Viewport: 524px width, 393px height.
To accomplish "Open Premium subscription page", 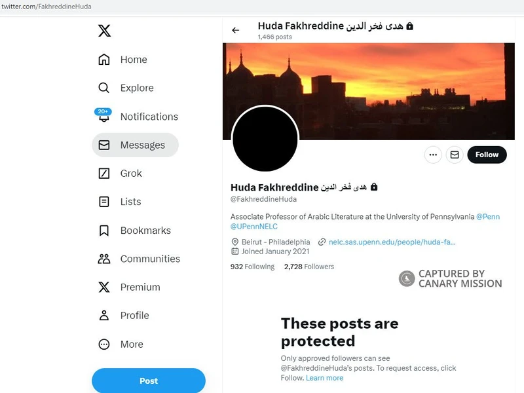I will 140,287.
